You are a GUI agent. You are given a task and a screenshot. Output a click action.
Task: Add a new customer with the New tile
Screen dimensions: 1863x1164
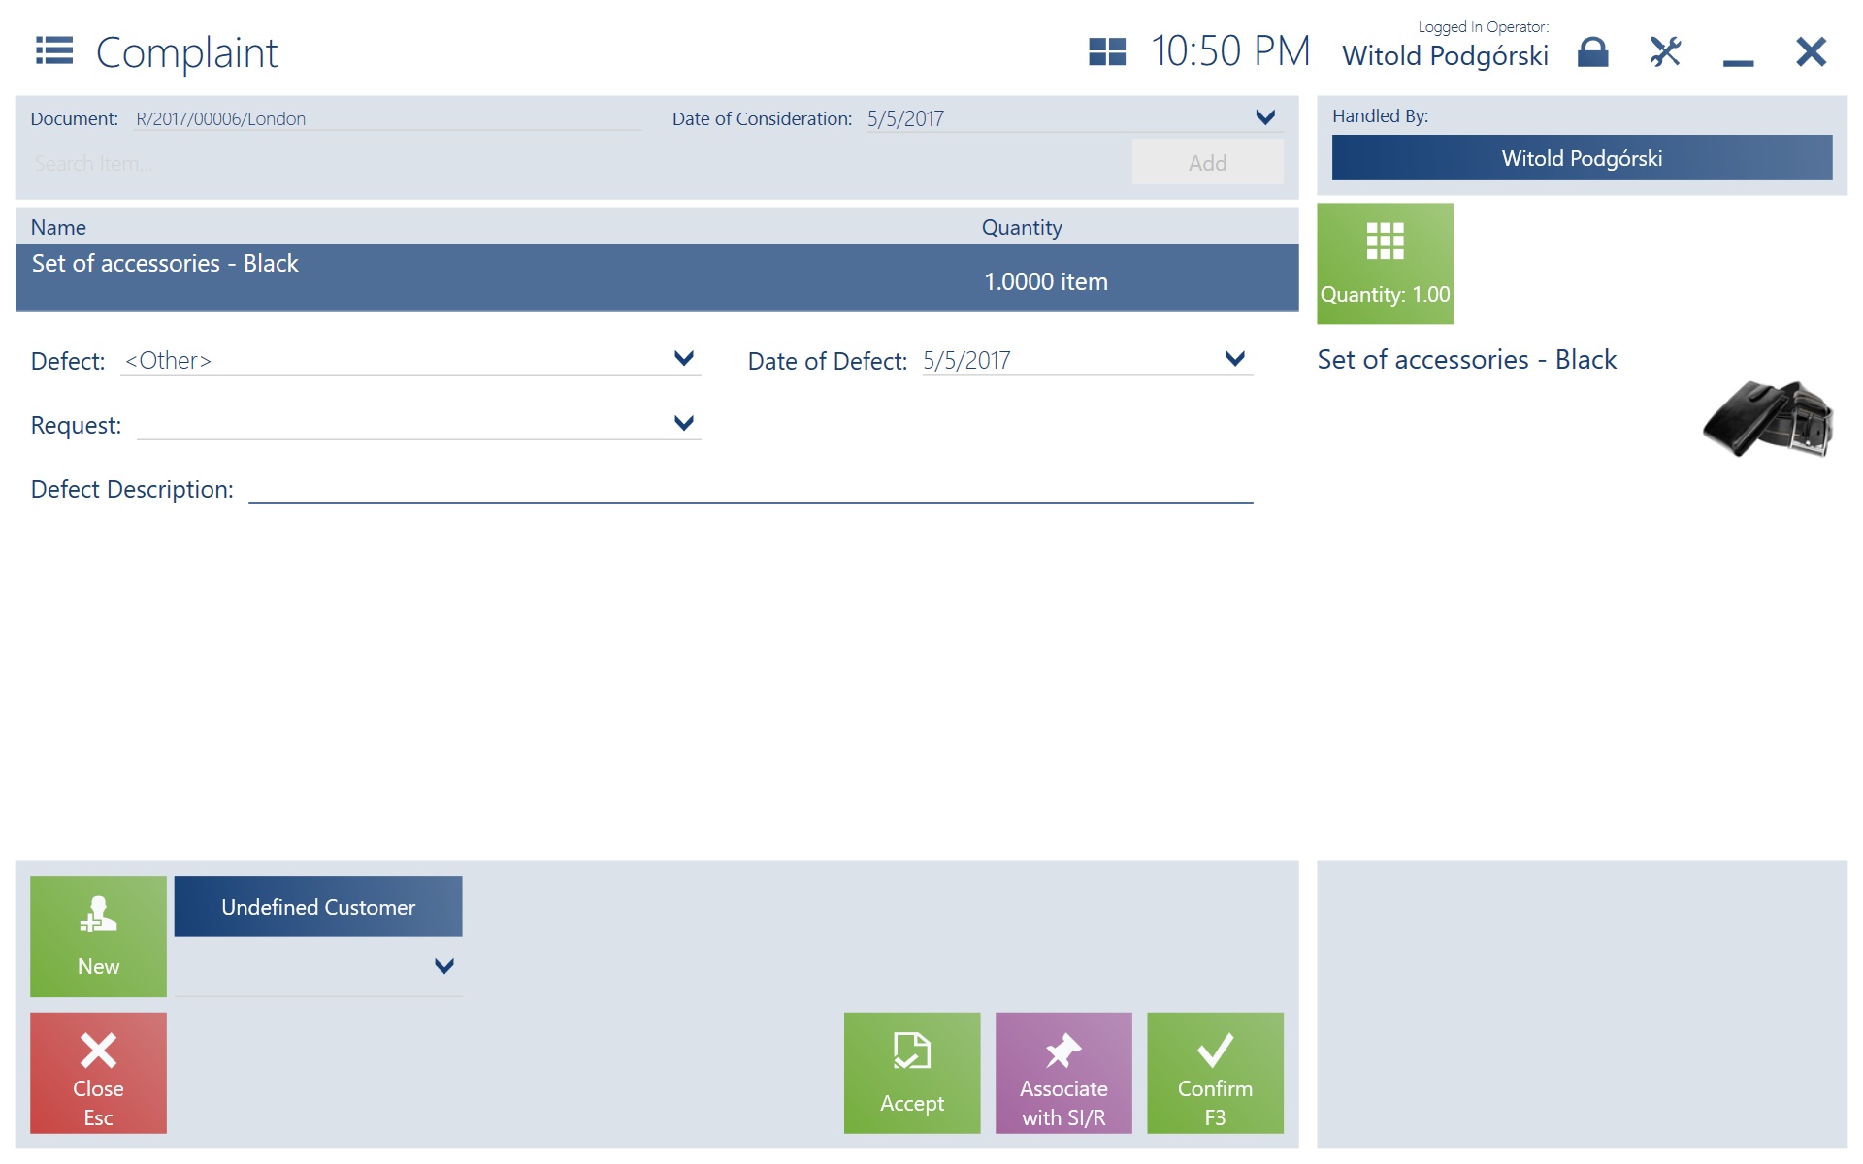click(98, 936)
